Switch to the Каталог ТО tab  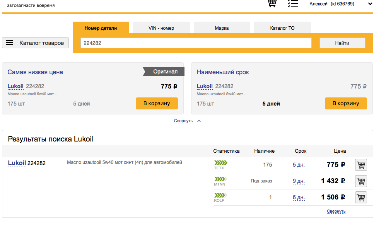click(x=282, y=28)
